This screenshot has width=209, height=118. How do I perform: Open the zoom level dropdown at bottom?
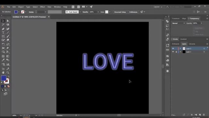tap(21, 115)
